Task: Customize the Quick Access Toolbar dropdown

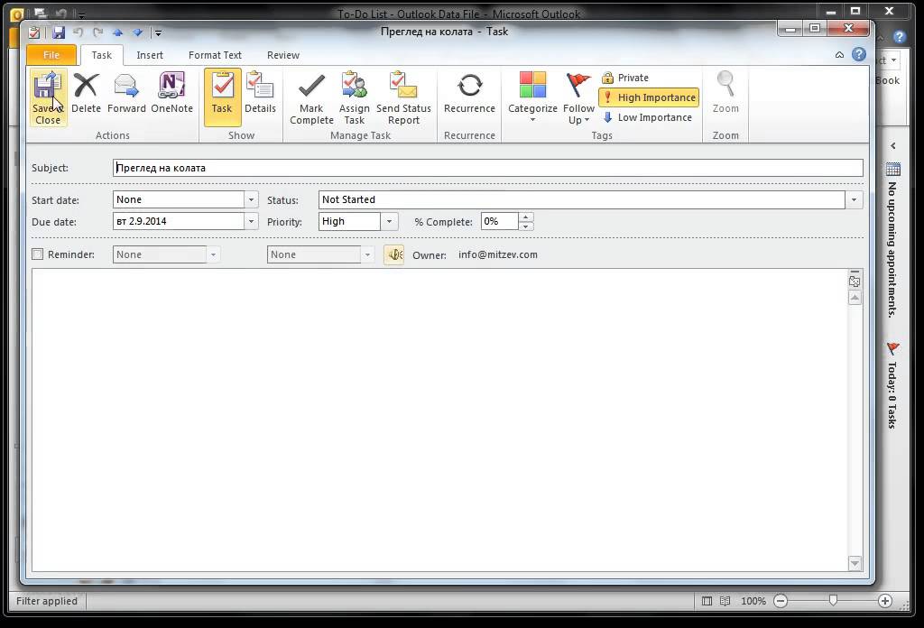Action: (x=158, y=33)
